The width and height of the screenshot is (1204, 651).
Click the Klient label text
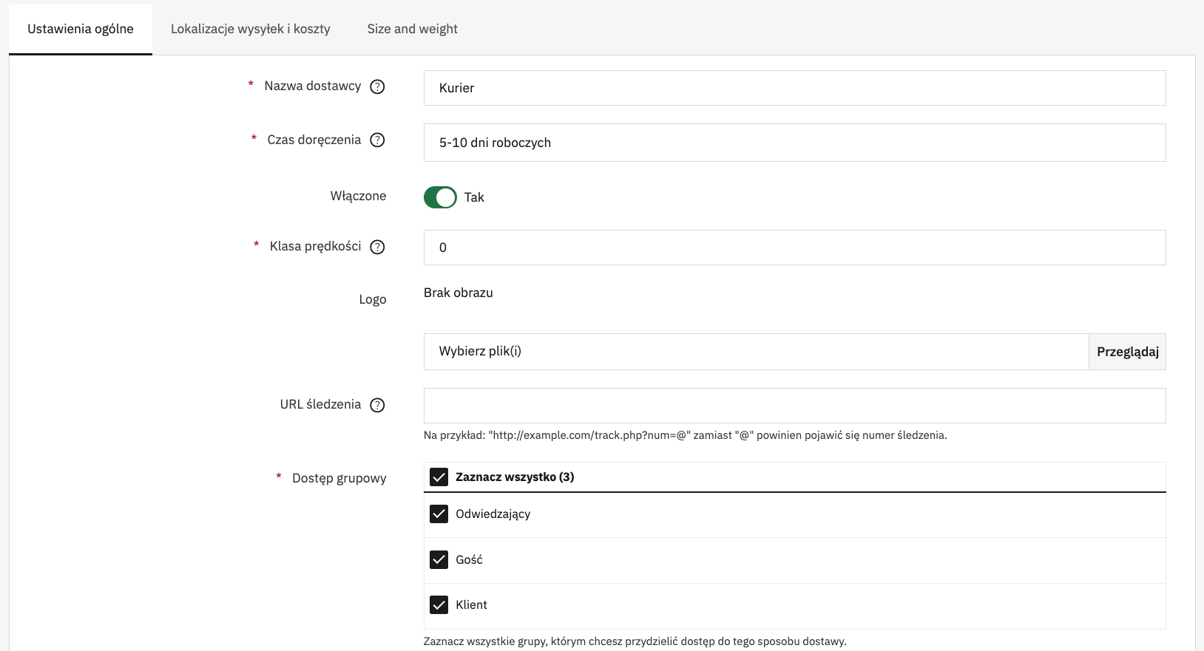471,605
